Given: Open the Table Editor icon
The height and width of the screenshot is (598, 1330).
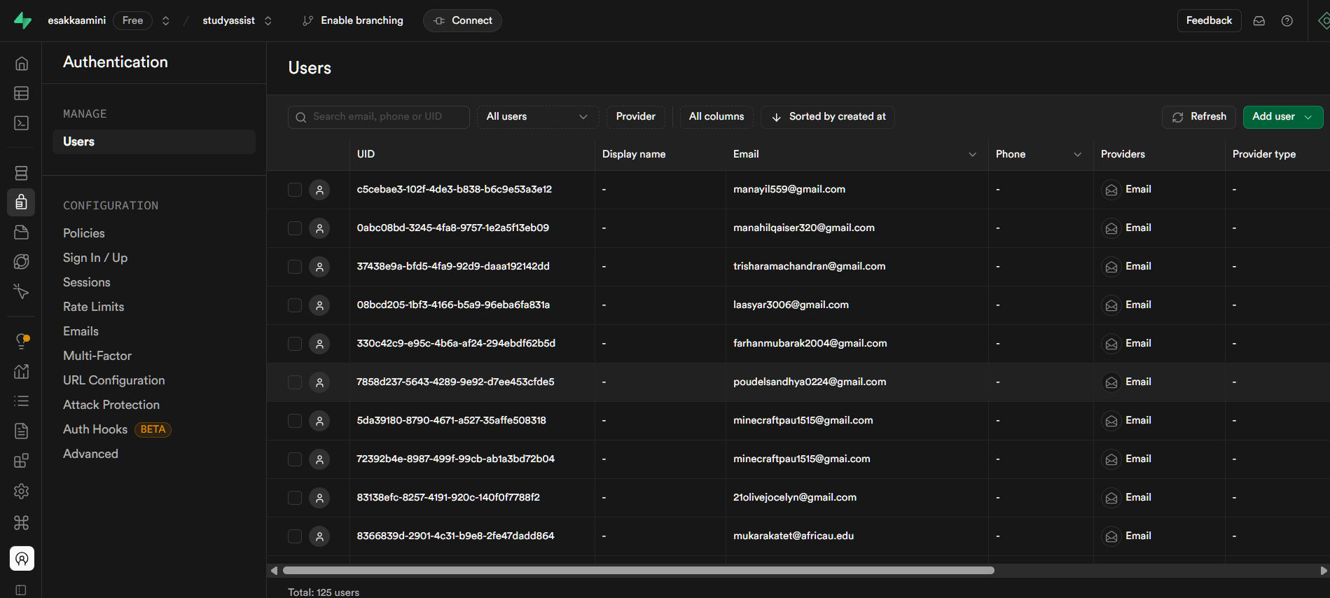Looking at the screenshot, I should [22, 93].
